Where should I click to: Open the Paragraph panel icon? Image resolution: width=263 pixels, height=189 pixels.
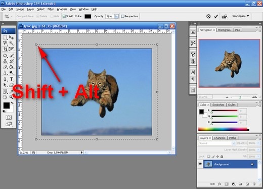pos(193,79)
